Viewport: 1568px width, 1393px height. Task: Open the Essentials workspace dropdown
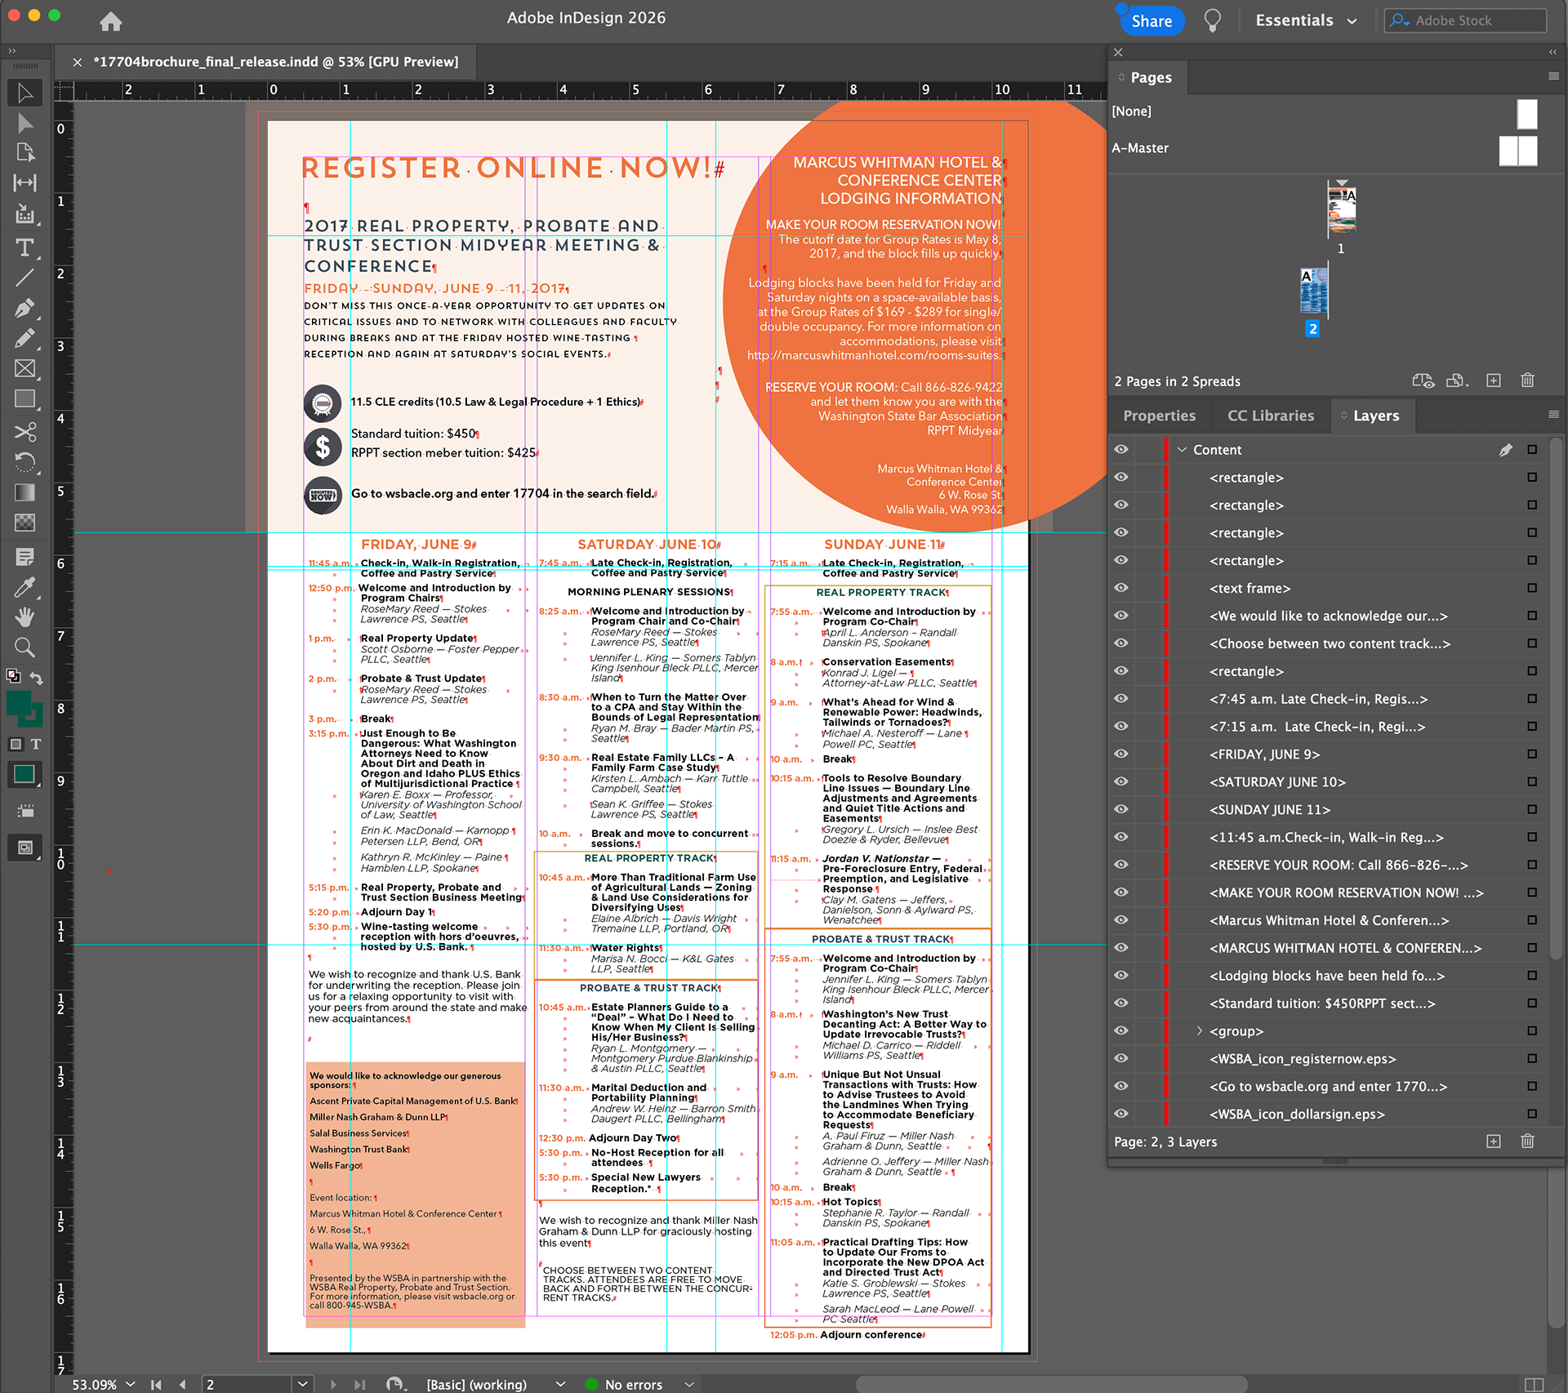pos(1306,20)
